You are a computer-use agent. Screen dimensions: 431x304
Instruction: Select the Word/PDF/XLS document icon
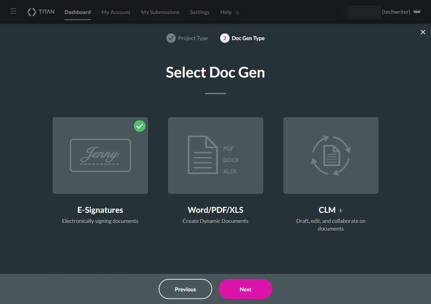click(202, 155)
